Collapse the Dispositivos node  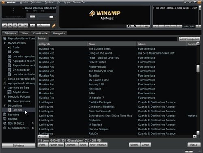5,105
